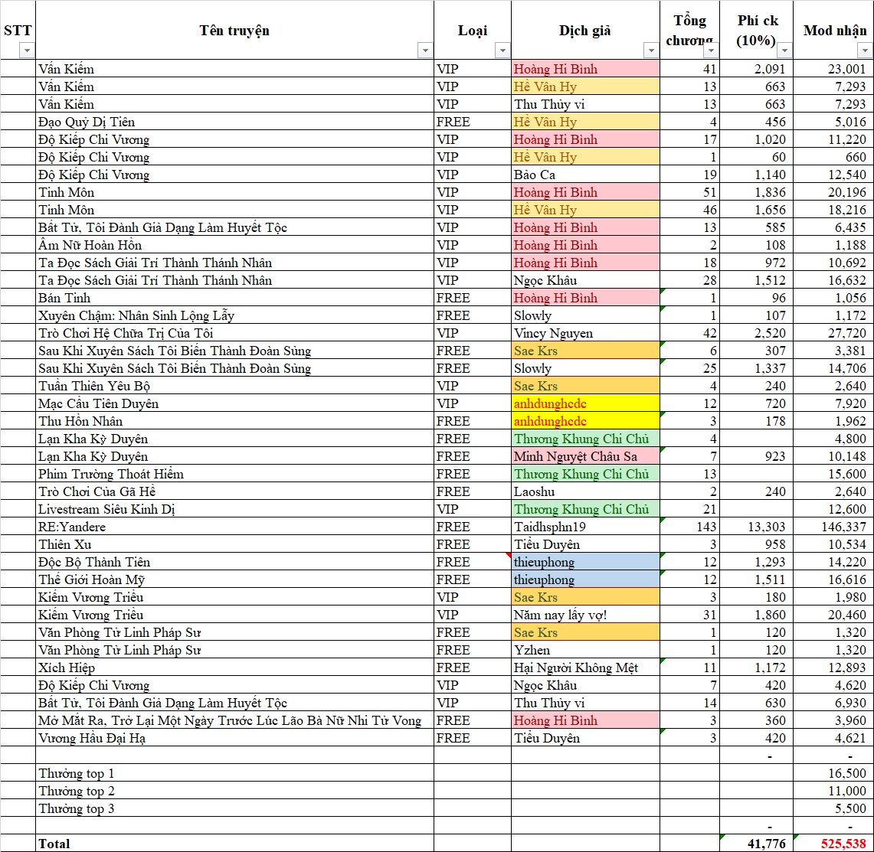This screenshot has width=874, height=852.
Task: Click the Hại Người Không Mệt cell
Action: point(585,668)
